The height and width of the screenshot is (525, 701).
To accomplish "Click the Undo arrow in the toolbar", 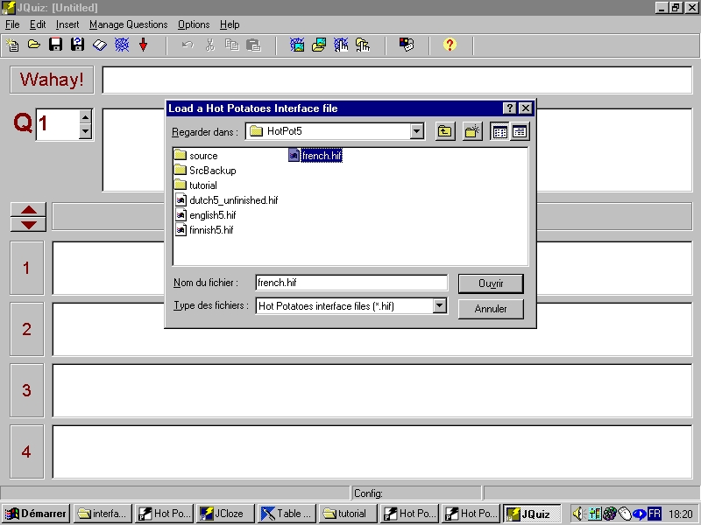I will [x=188, y=45].
